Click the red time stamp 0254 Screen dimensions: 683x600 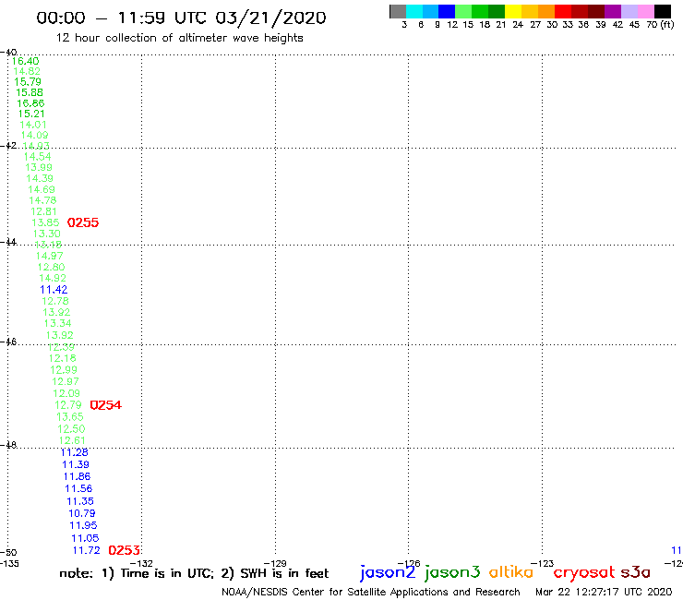pos(105,405)
